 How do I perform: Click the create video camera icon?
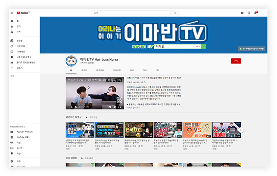point(242,13)
